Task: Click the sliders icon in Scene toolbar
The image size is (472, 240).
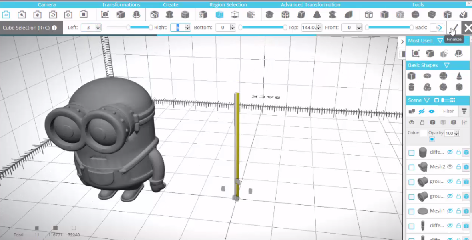Action: point(464,122)
